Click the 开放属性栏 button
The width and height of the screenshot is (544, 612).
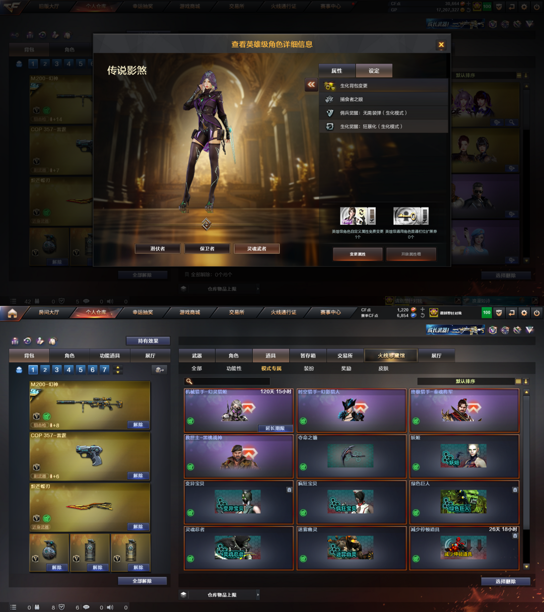pyautogui.click(x=411, y=254)
